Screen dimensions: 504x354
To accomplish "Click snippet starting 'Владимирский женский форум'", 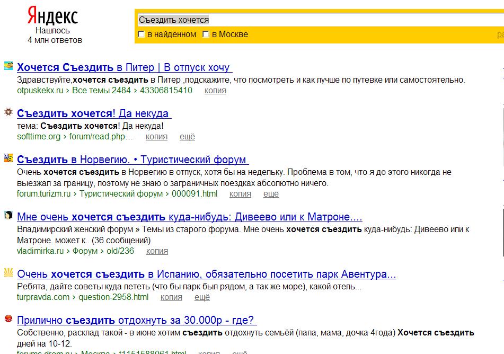I will 243,235.
